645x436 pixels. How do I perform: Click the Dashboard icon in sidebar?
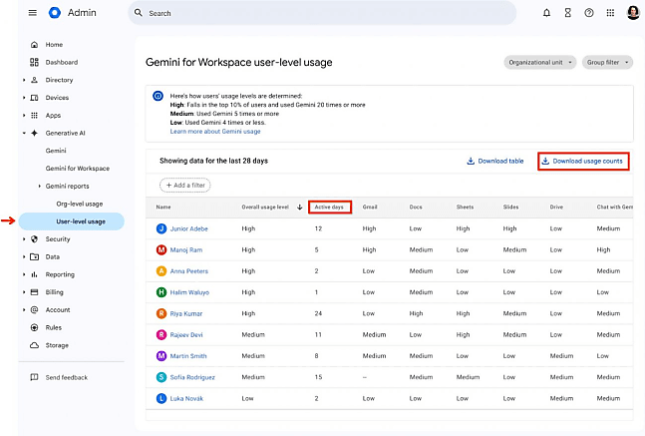tap(34, 62)
